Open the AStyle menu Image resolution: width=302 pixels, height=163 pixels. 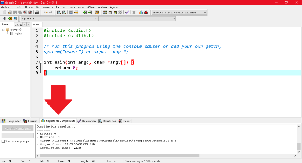(x=91, y=7)
